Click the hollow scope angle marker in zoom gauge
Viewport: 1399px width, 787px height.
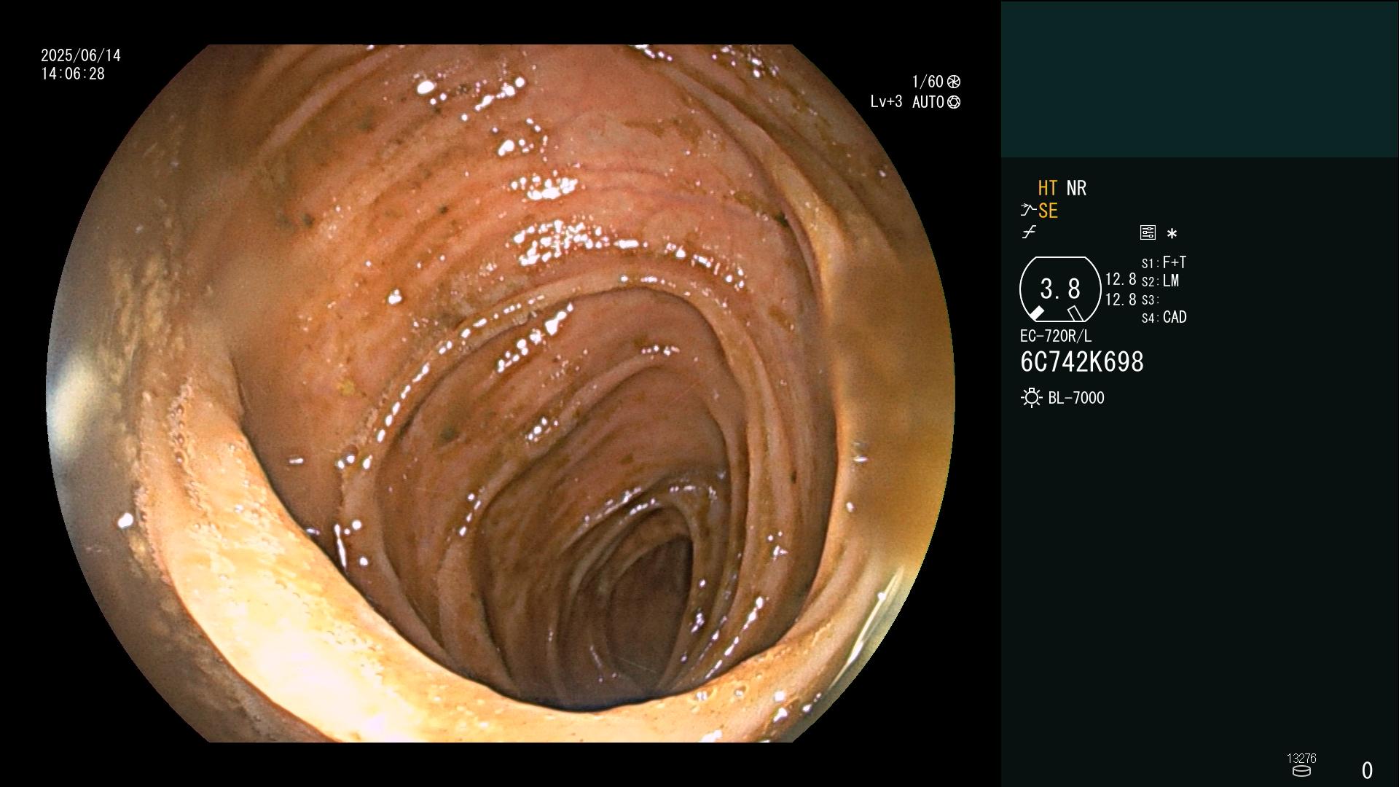coord(1075,313)
